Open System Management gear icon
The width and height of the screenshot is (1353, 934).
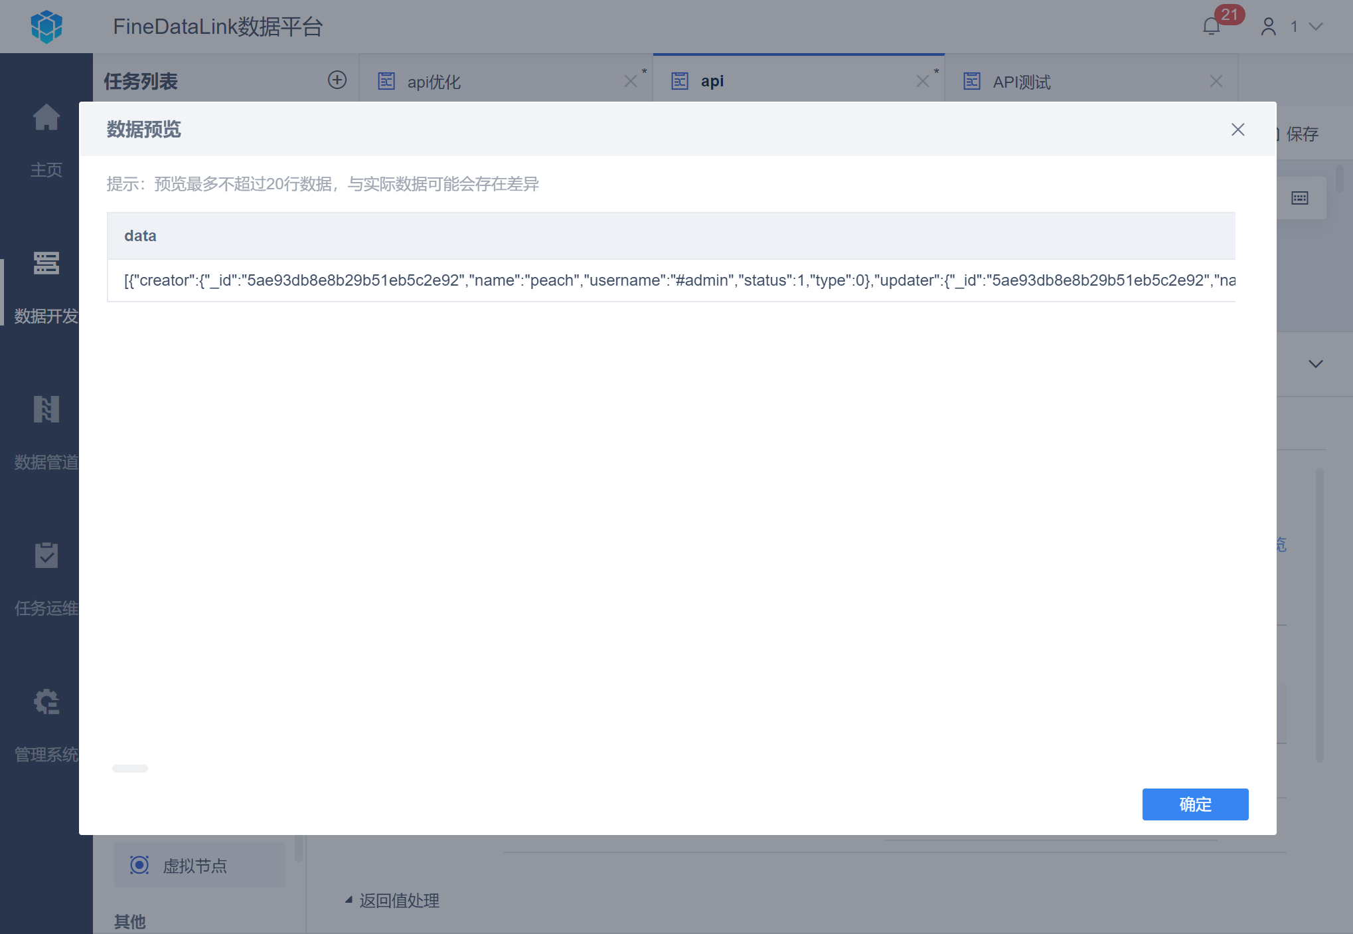[46, 701]
